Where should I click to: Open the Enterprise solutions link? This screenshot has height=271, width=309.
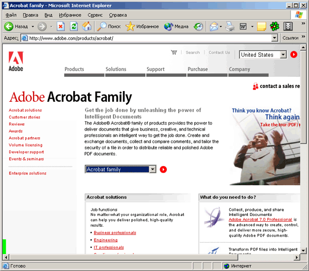pyautogui.click(x=28, y=173)
